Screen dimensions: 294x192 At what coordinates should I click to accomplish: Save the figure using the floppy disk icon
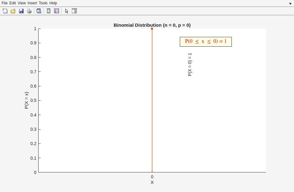21,11
